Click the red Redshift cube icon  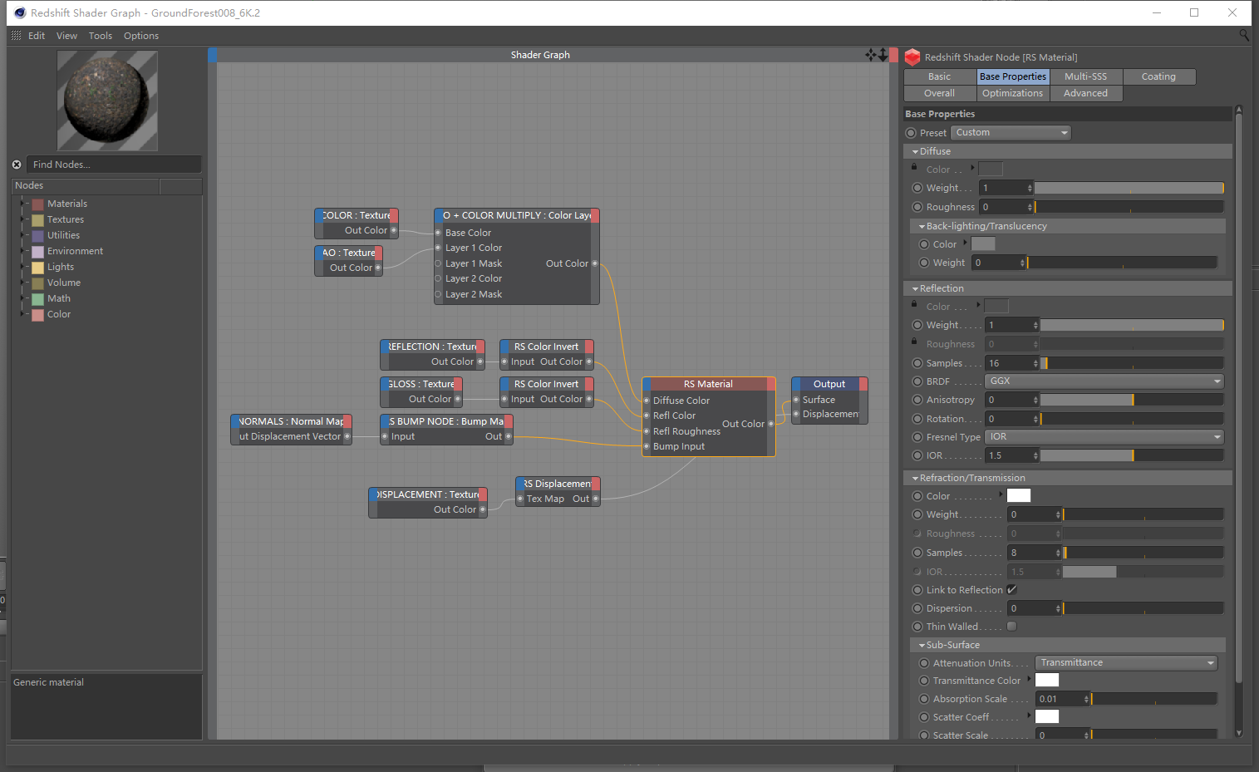tap(912, 57)
